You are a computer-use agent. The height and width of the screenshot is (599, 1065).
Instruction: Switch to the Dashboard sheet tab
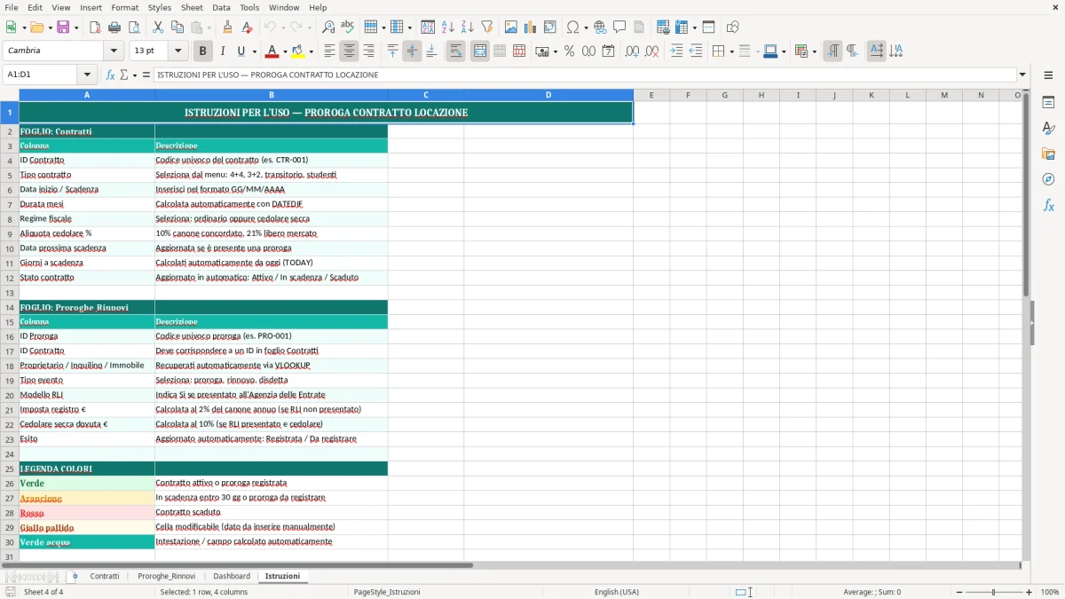click(232, 576)
